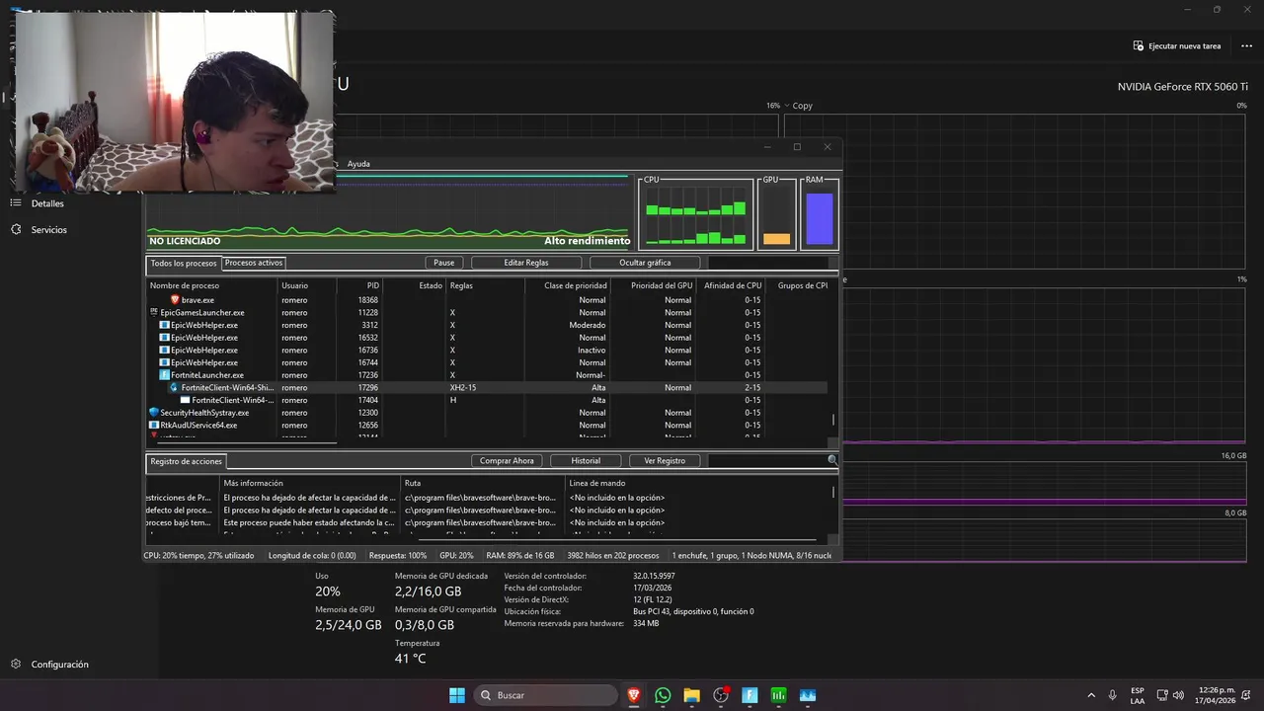Click the Comprar Ahora button

click(507, 460)
